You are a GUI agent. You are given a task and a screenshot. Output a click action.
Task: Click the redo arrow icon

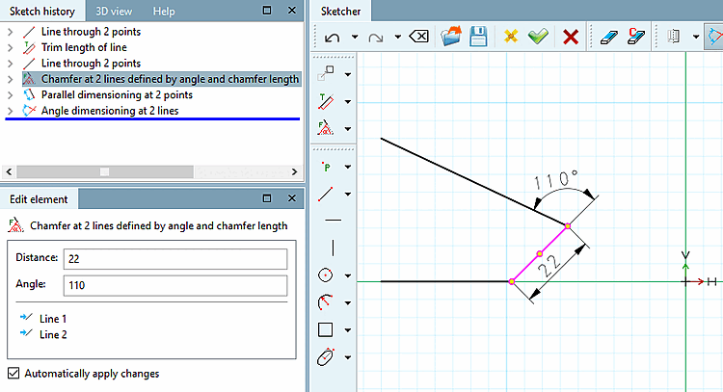point(376,37)
